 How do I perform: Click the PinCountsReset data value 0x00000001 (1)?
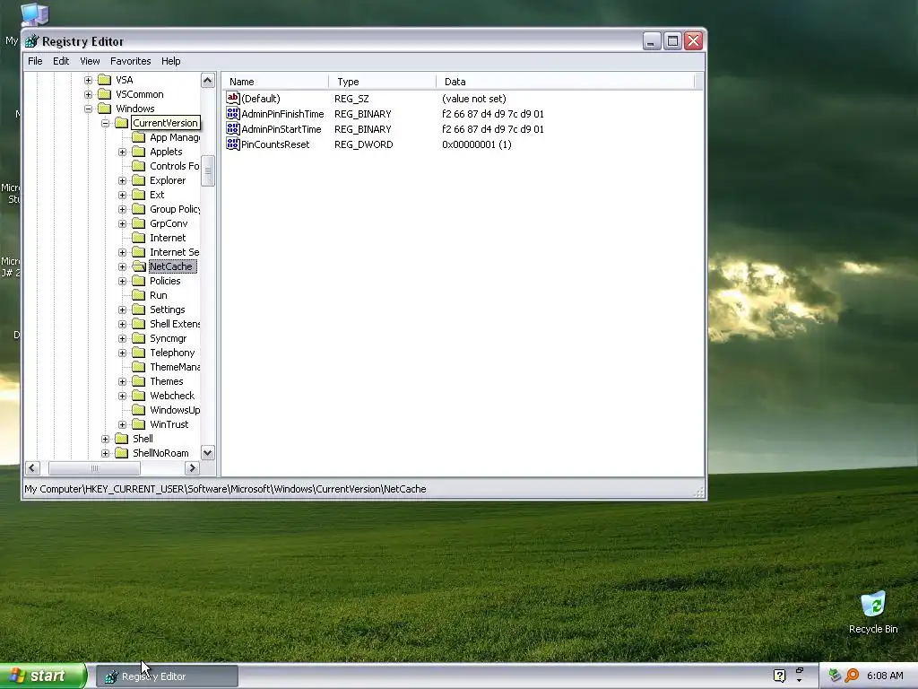coord(477,144)
